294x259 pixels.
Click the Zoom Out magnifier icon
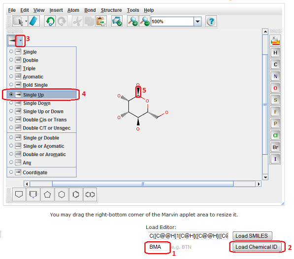[x=144, y=21]
